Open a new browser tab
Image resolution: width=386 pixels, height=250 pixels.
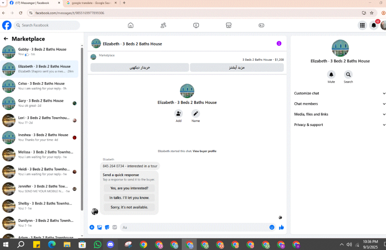(124, 3)
